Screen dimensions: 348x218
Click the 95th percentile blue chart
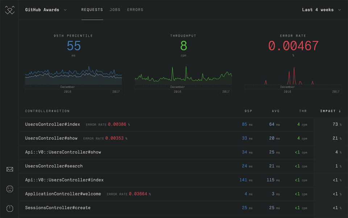(73, 76)
